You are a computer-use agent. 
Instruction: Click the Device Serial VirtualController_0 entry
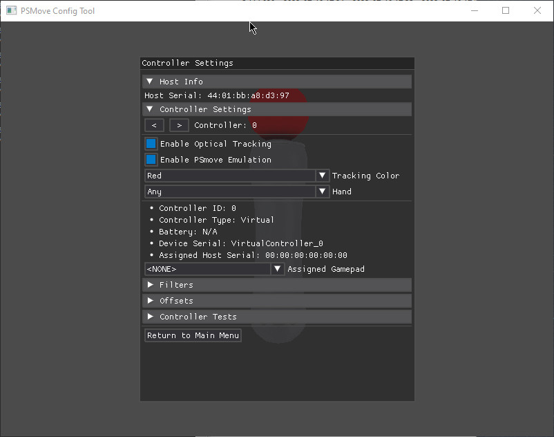tap(240, 243)
